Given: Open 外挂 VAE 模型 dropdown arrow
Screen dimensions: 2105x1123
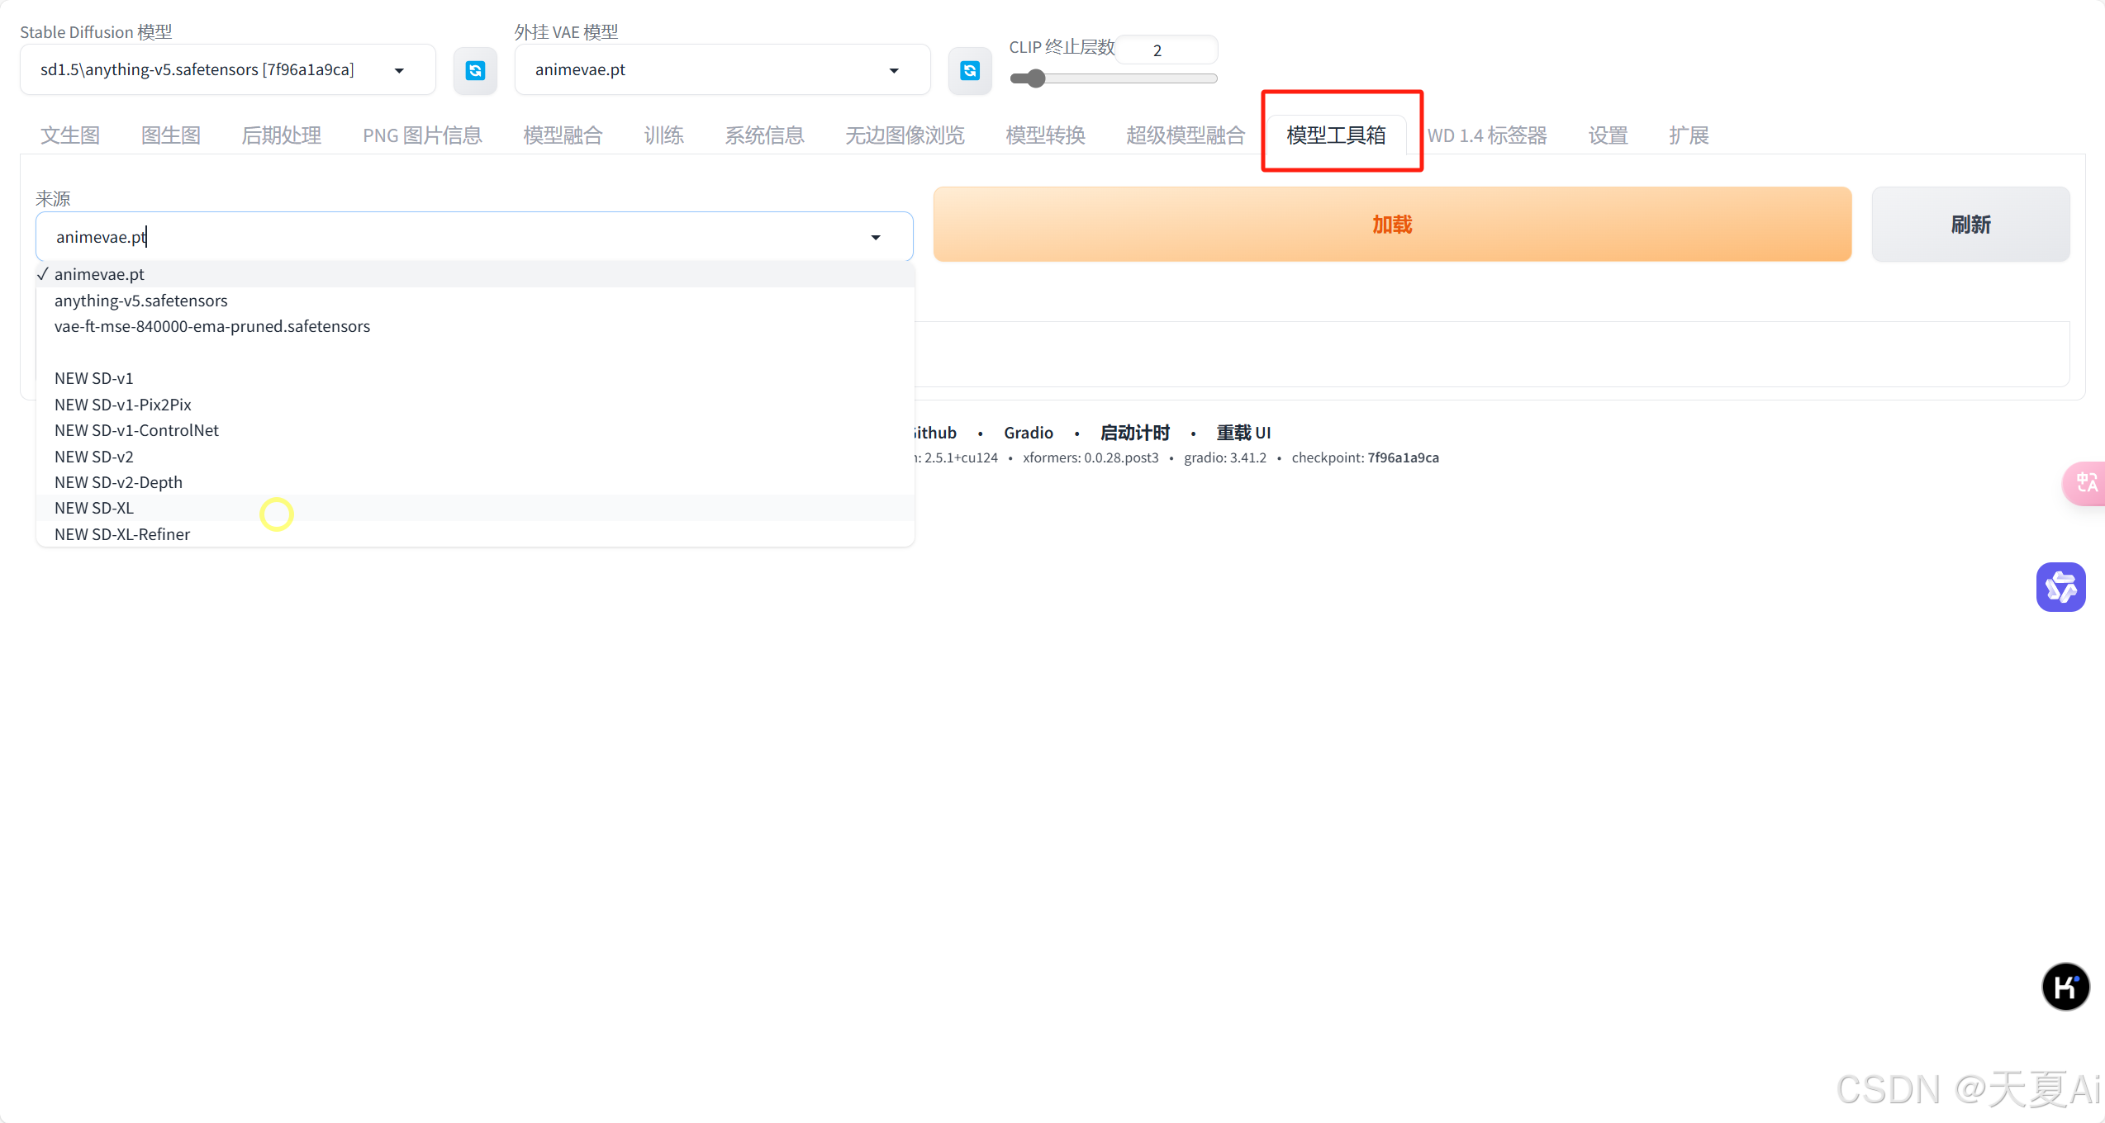Looking at the screenshot, I should (894, 71).
